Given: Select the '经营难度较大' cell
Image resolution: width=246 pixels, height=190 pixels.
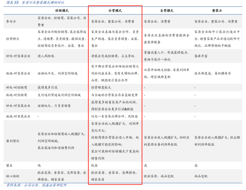Looking at the screenshot, I should click(101, 88).
